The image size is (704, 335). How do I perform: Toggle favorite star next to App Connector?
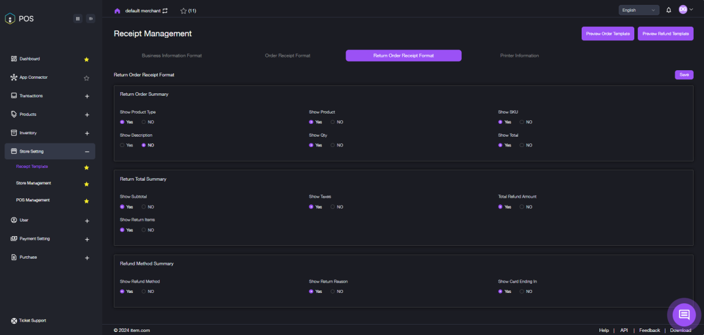[86, 77]
